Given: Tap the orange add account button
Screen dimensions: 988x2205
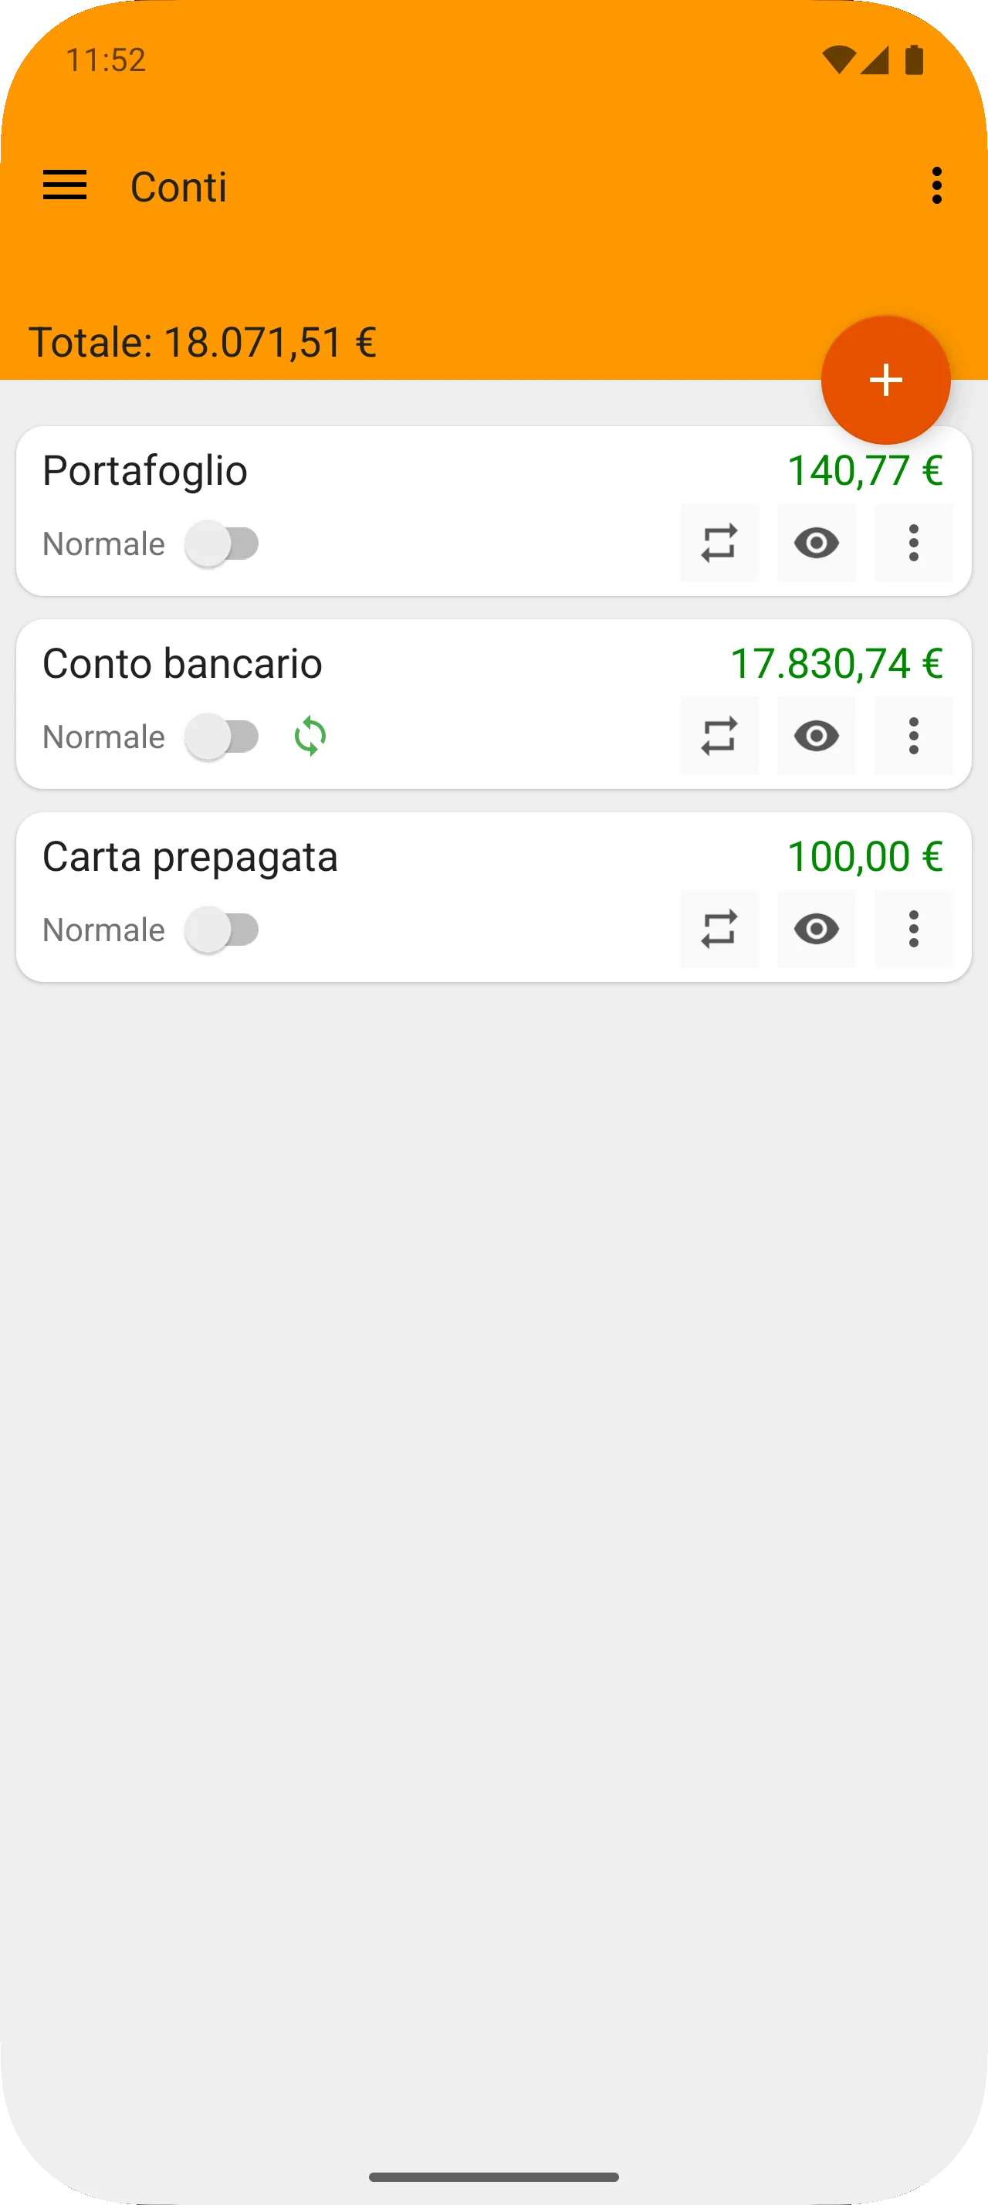Looking at the screenshot, I should click(885, 380).
